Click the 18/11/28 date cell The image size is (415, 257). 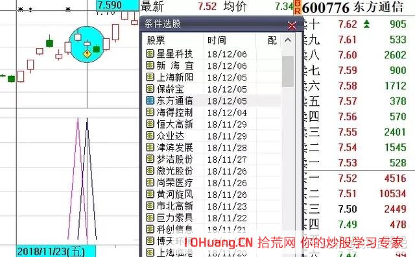[227, 148]
